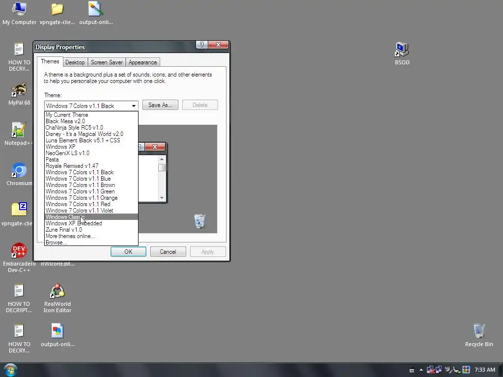This screenshot has width=503, height=377.
Task: Choose ChaNinja Style RC5 v1.0 theme
Action: 91,128
